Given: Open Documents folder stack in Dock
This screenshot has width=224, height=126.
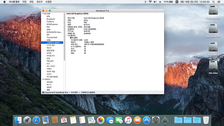Looking at the screenshot, I should [x=188, y=120].
